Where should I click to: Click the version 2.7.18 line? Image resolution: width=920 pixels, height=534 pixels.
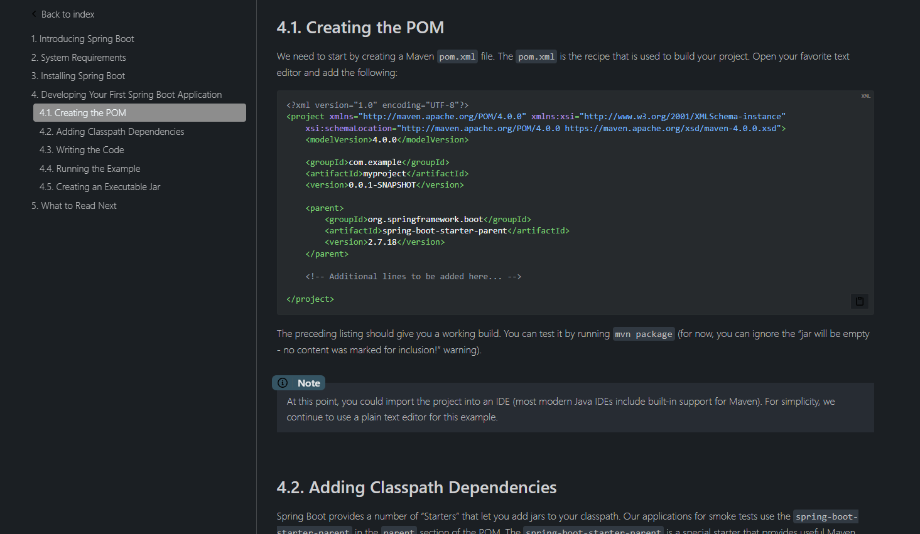384,242
